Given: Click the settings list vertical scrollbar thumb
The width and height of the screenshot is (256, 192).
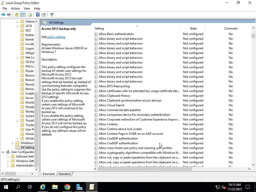Looking at the screenshot, I should coord(253,36).
